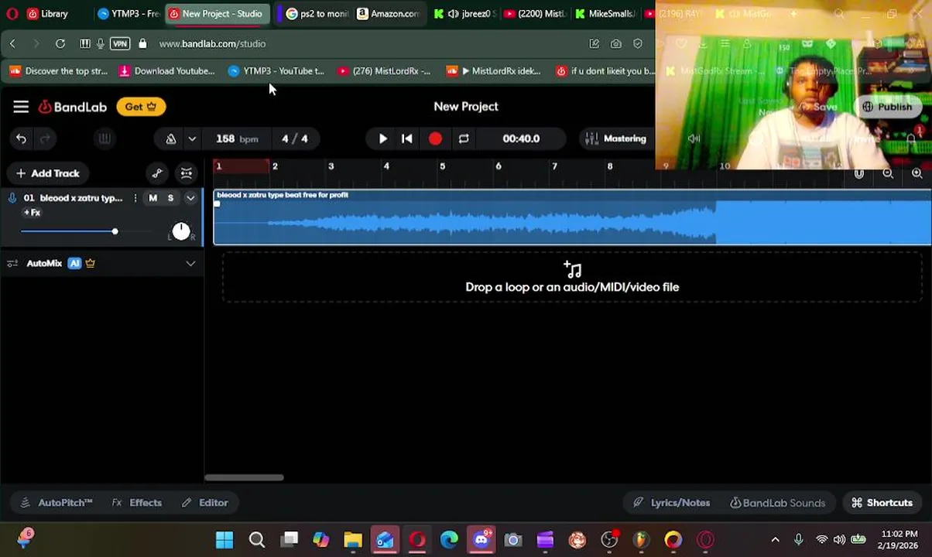Click the angry-face icon beside the automation tool
The image size is (932, 557).
(x=187, y=173)
